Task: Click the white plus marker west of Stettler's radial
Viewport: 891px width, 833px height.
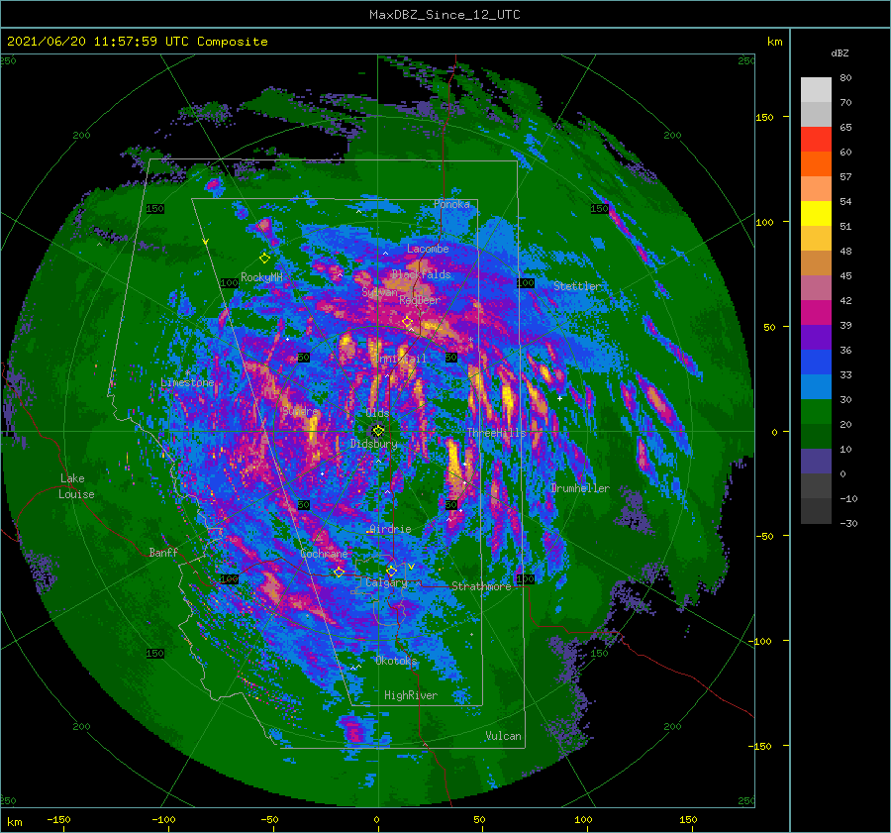Action: pos(559,398)
